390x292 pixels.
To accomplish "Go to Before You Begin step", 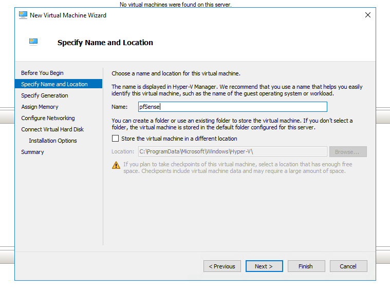I will tap(42, 73).
